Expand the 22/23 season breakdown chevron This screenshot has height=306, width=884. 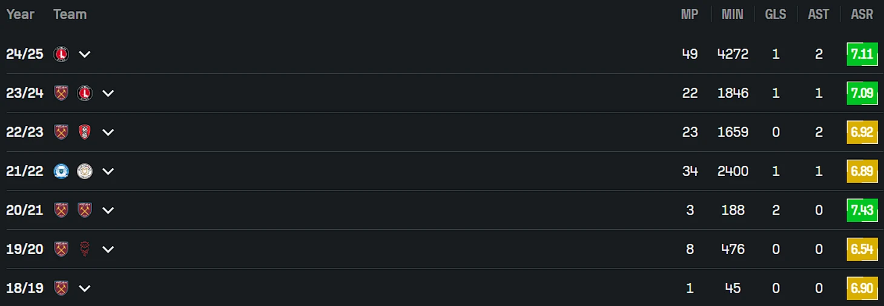[108, 132]
